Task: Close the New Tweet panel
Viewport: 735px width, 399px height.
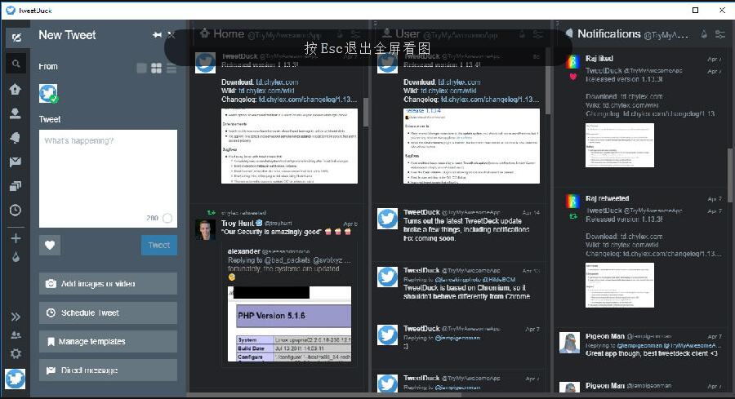Action: click(171, 34)
